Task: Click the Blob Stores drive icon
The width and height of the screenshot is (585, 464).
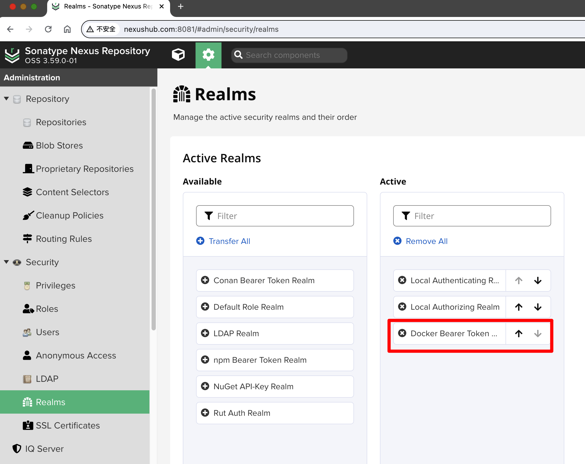Action: (28, 146)
